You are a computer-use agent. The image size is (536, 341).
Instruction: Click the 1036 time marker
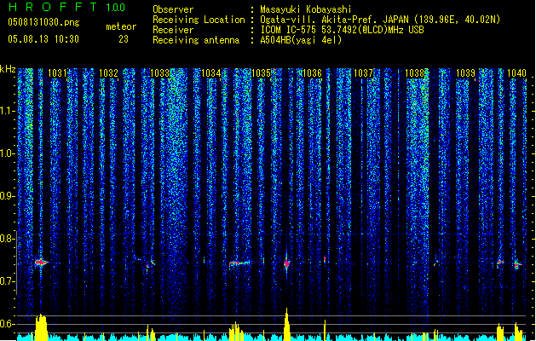click(x=312, y=73)
